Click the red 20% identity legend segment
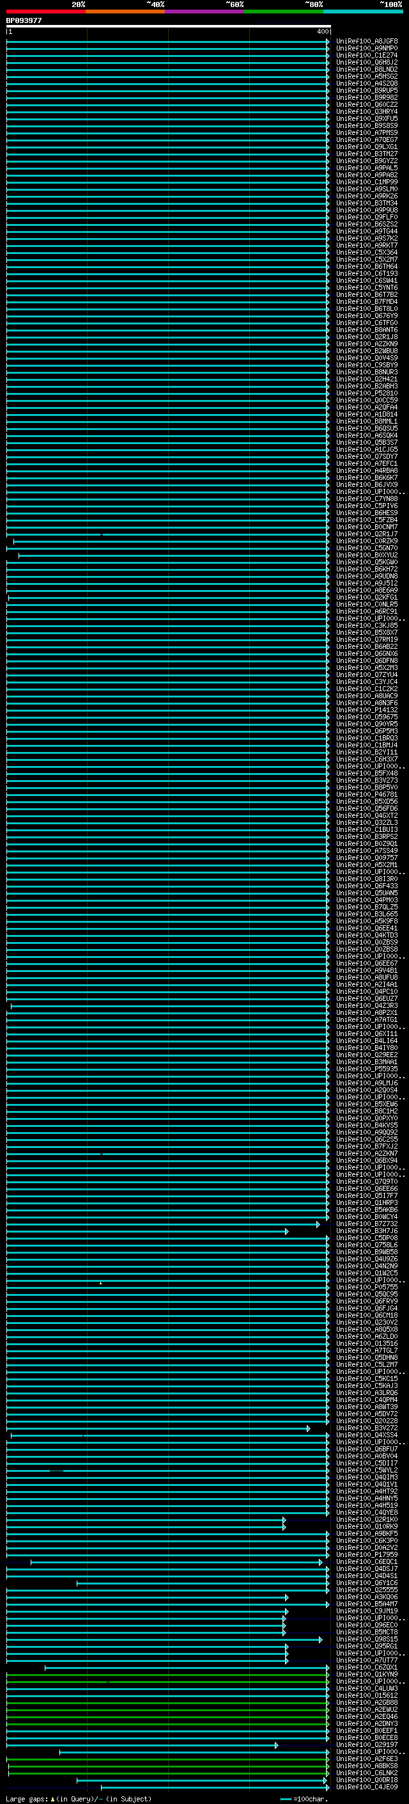Screen dimensions: 409x1804 pyautogui.click(x=46, y=12)
